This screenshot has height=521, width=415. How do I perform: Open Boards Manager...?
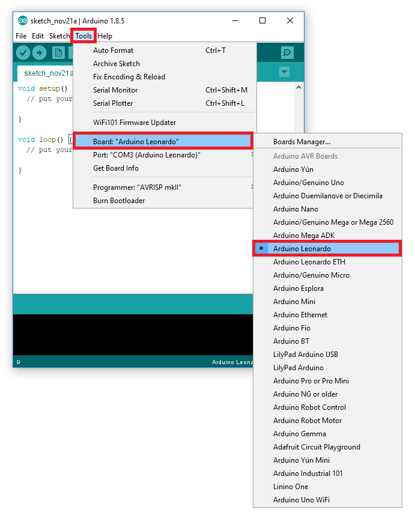327,142
